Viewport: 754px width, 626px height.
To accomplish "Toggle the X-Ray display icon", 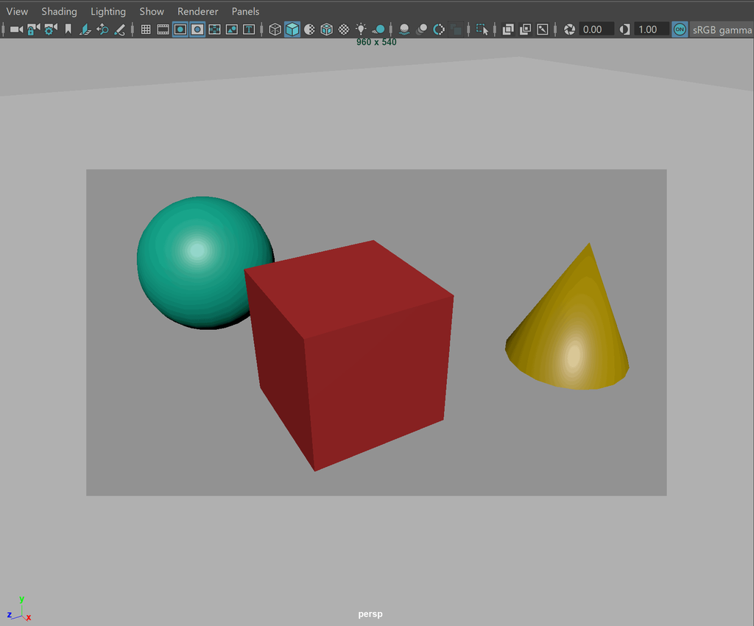I will (508, 29).
